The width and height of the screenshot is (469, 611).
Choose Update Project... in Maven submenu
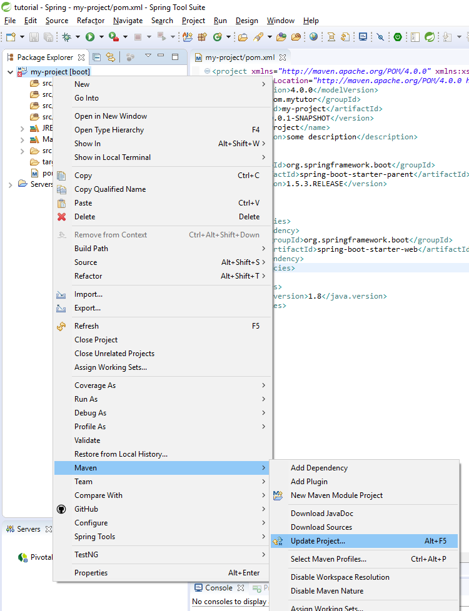pyautogui.click(x=364, y=541)
